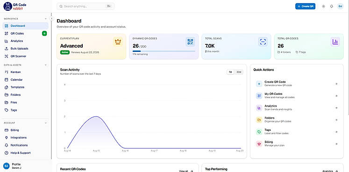Click the 7.0K total scans value

[x=210, y=46]
